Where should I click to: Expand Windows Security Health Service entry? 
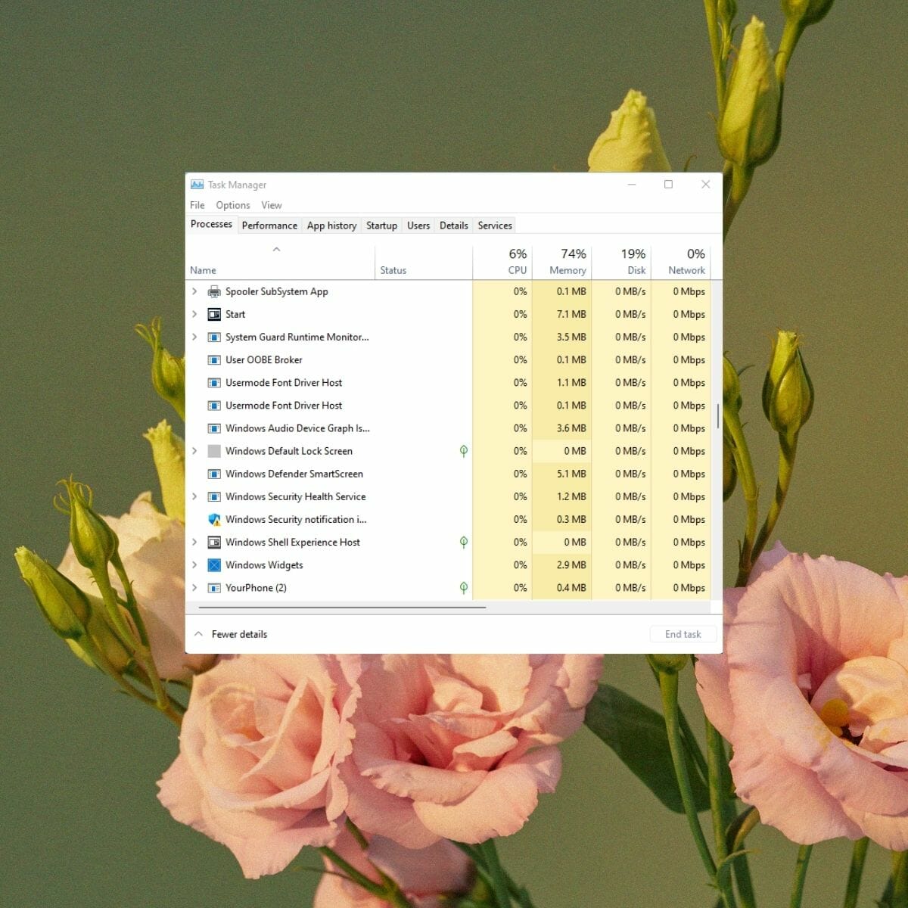(x=194, y=496)
